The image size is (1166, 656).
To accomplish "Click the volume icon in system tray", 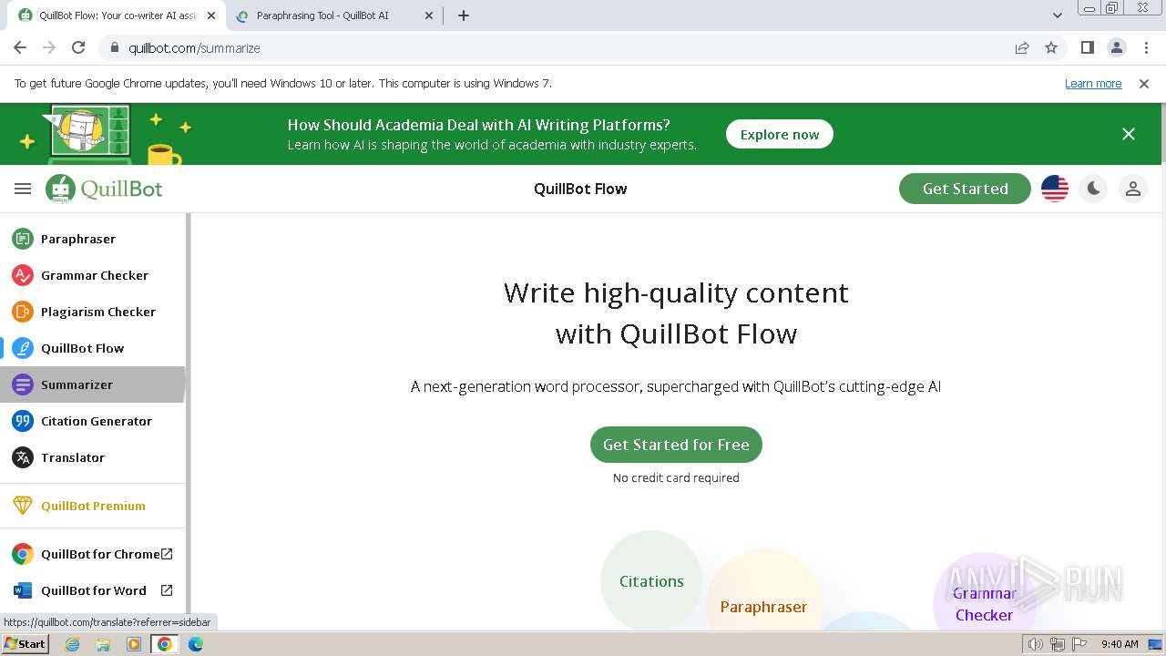I will pos(1036,644).
